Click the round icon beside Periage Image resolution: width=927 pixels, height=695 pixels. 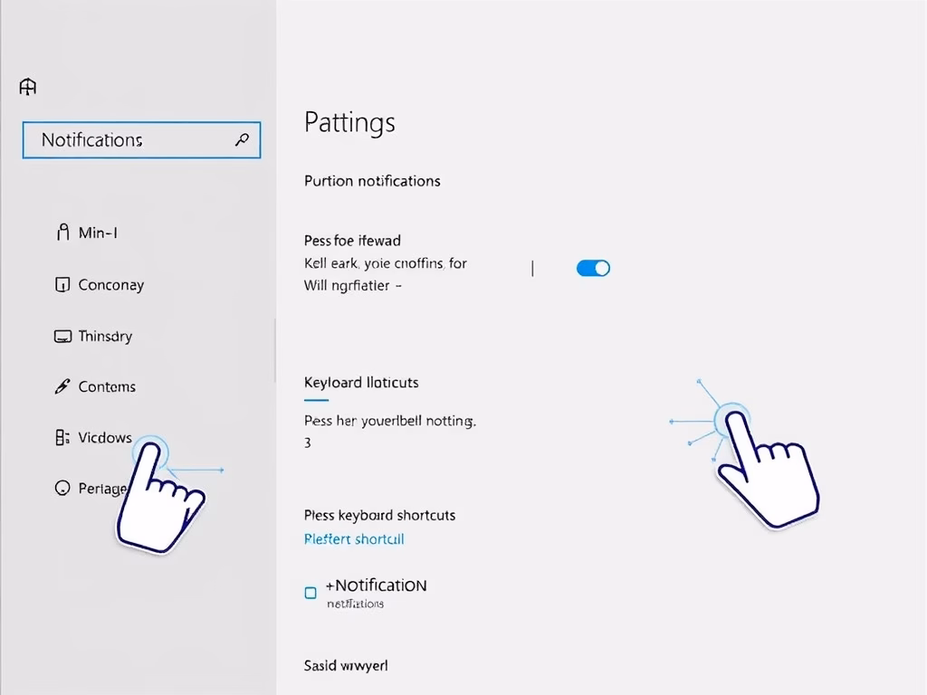[x=62, y=489]
